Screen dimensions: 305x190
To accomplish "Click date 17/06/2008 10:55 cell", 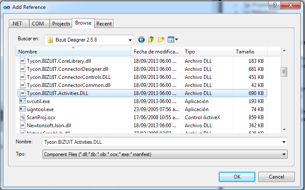I will pyautogui.click(x=156, y=117).
